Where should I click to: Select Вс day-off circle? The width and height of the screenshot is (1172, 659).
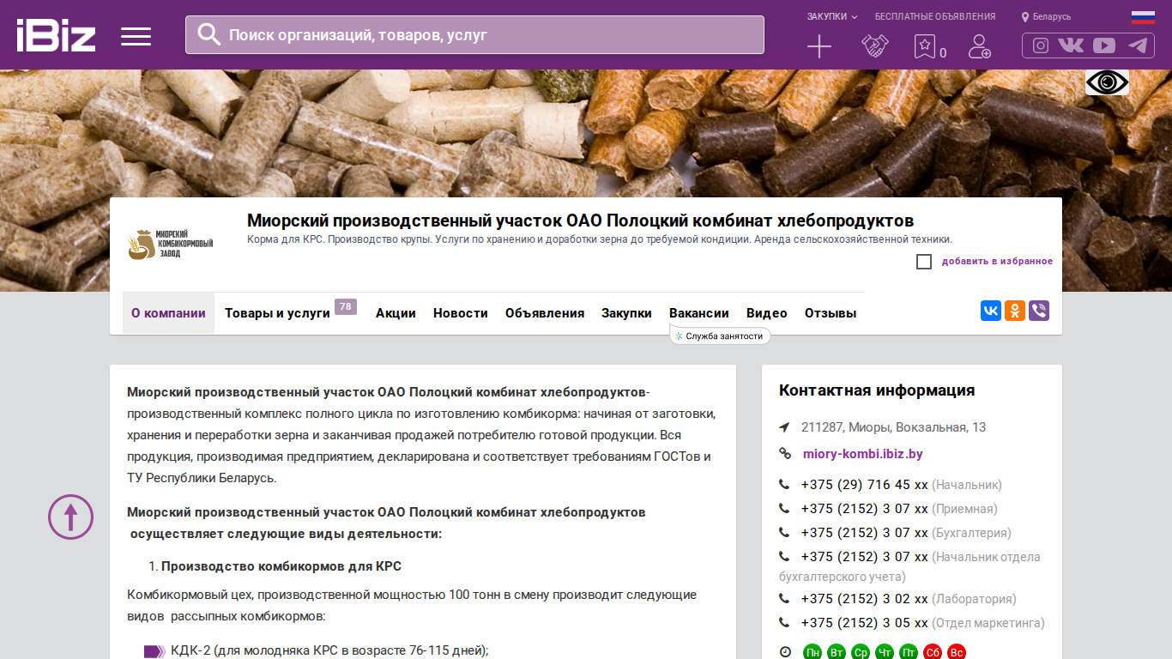pyautogui.click(x=957, y=652)
